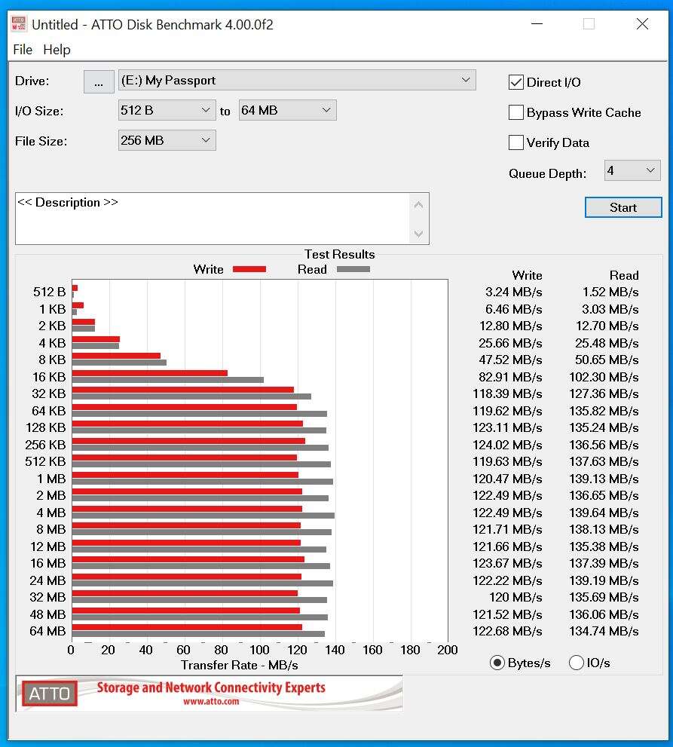Select the Bytes/s radio button
Viewport: 673px width, 747px height.
pos(497,663)
